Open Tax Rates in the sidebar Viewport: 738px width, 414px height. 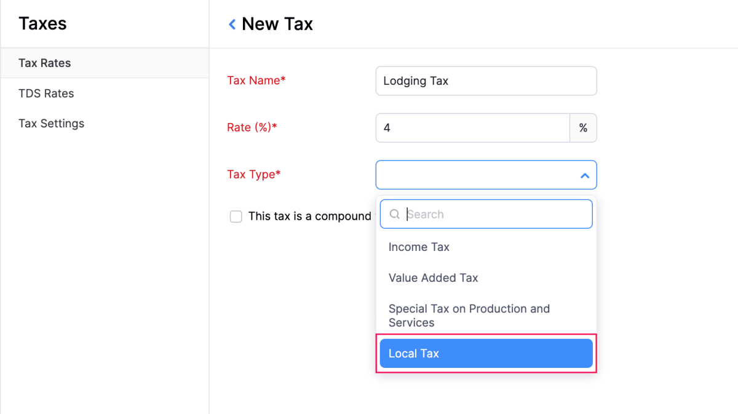105,63
